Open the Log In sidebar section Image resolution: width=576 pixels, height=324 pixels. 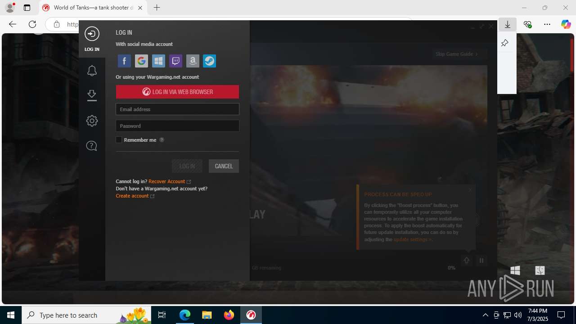click(x=92, y=39)
